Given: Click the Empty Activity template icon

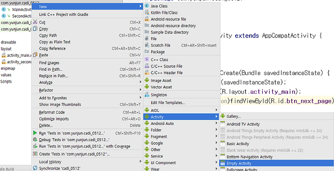Looking at the screenshot, I should coord(223,163).
